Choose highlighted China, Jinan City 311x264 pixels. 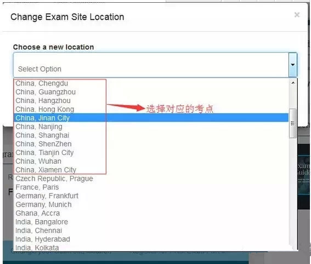pyautogui.click(x=151, y=118)
